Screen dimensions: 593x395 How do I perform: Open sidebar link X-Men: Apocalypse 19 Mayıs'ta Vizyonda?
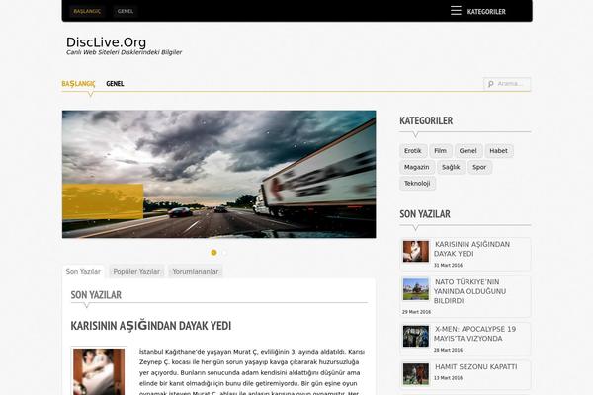[x=474, y=334]
